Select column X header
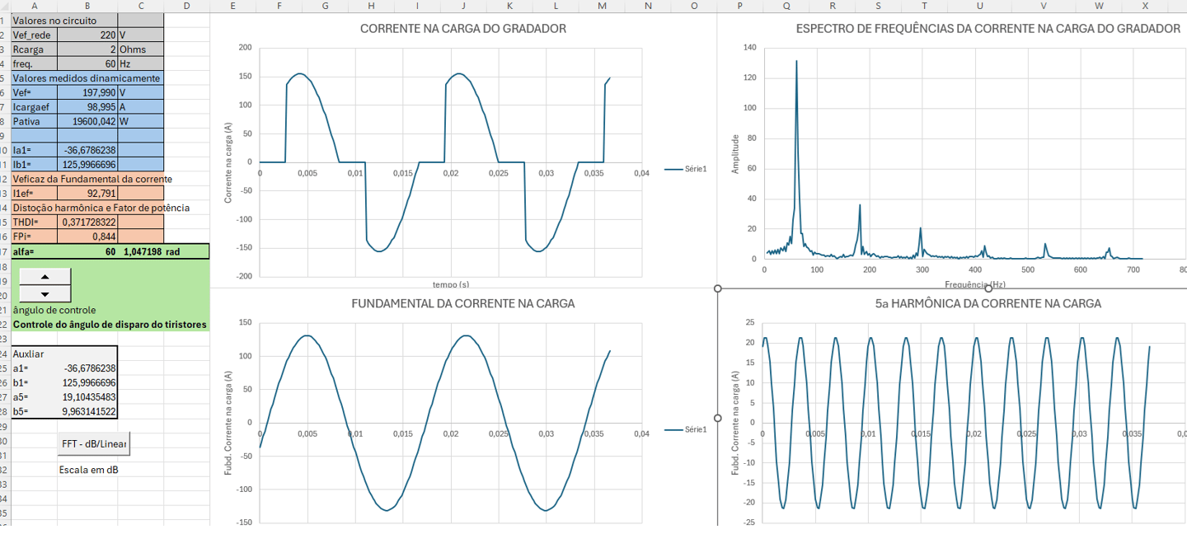 point(1145,7)
